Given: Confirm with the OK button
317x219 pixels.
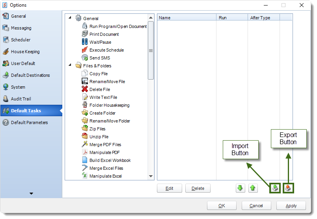Looking at the screenshot, I should coord(222,206).
